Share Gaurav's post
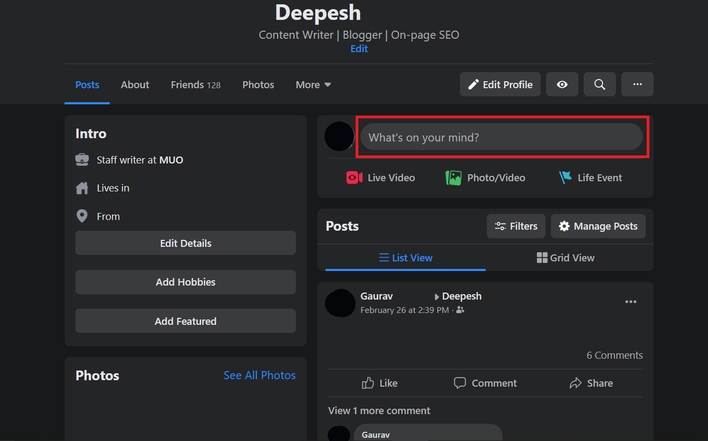This screenshot has width=708, height=441. click(591, 383)
